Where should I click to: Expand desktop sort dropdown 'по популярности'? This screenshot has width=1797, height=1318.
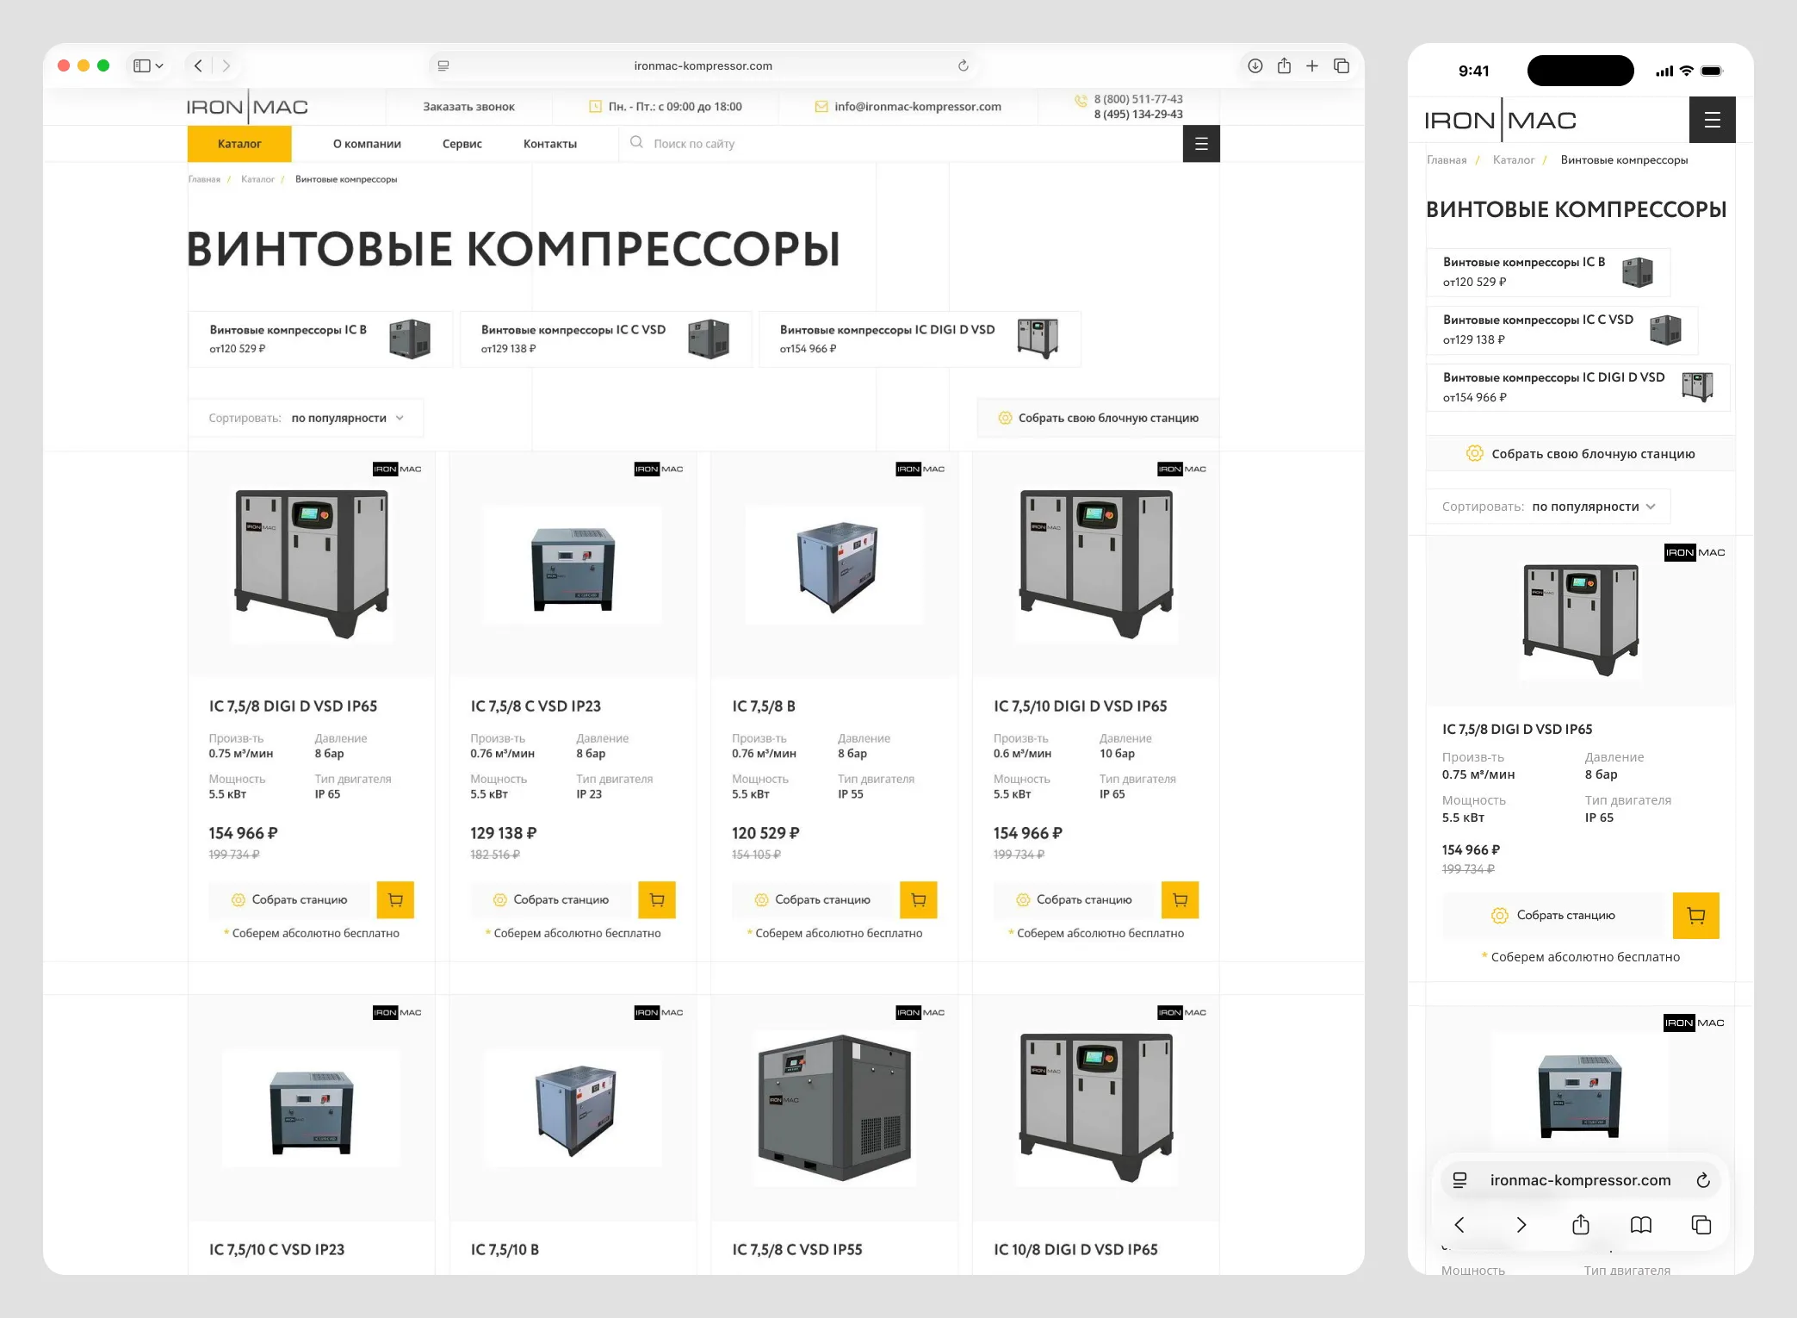pos(348,418)
